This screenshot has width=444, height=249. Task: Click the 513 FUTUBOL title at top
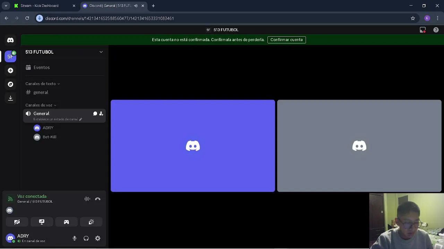click(x=226, y=30)
